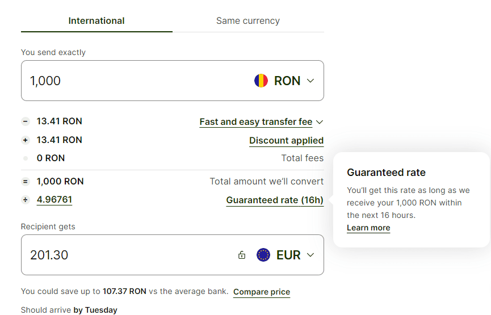This screenshot has width=491, height=315.
Task: Click the grey dot beside 0 RON
Action: click(25, 158)
